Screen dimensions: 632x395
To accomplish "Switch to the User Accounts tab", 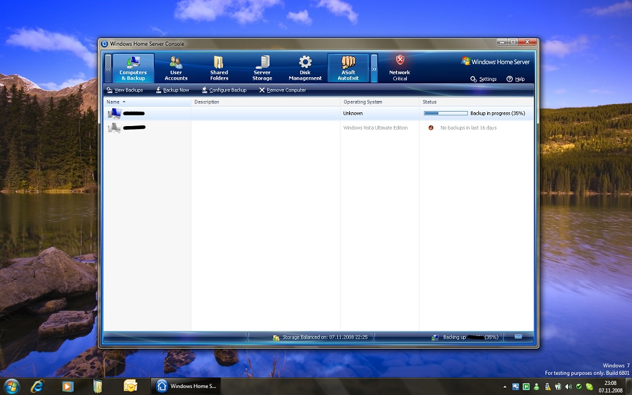I will [x=176, y=68].
